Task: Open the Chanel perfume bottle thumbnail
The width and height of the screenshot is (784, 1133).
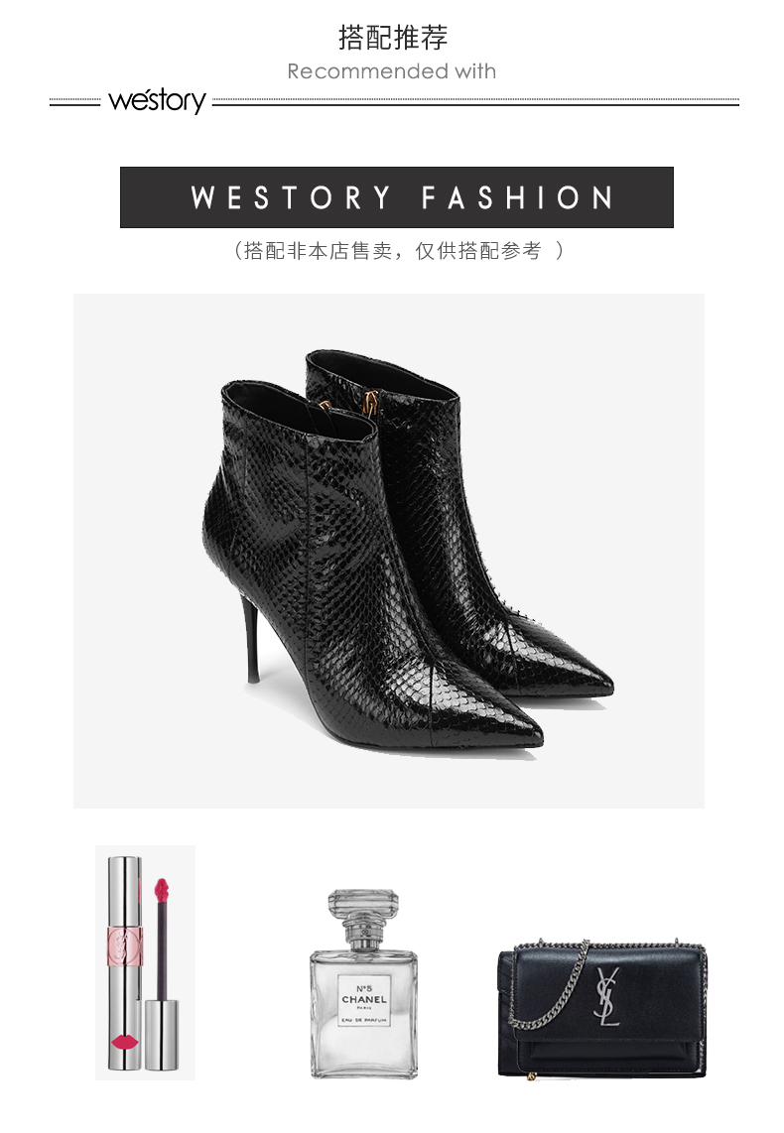Action: point(364,983)
